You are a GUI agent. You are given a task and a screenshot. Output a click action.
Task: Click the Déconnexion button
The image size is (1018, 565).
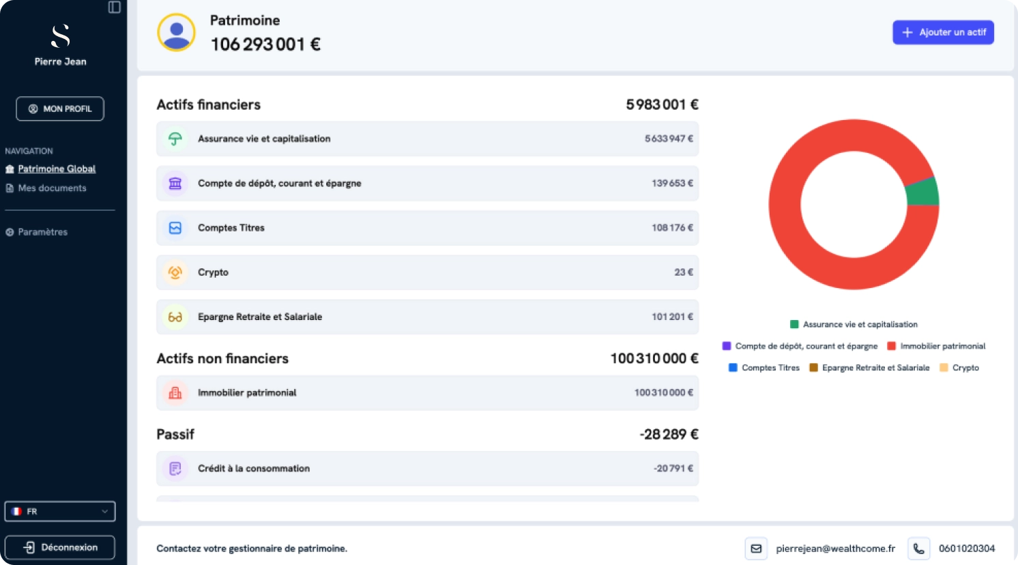tap(60, 547)
